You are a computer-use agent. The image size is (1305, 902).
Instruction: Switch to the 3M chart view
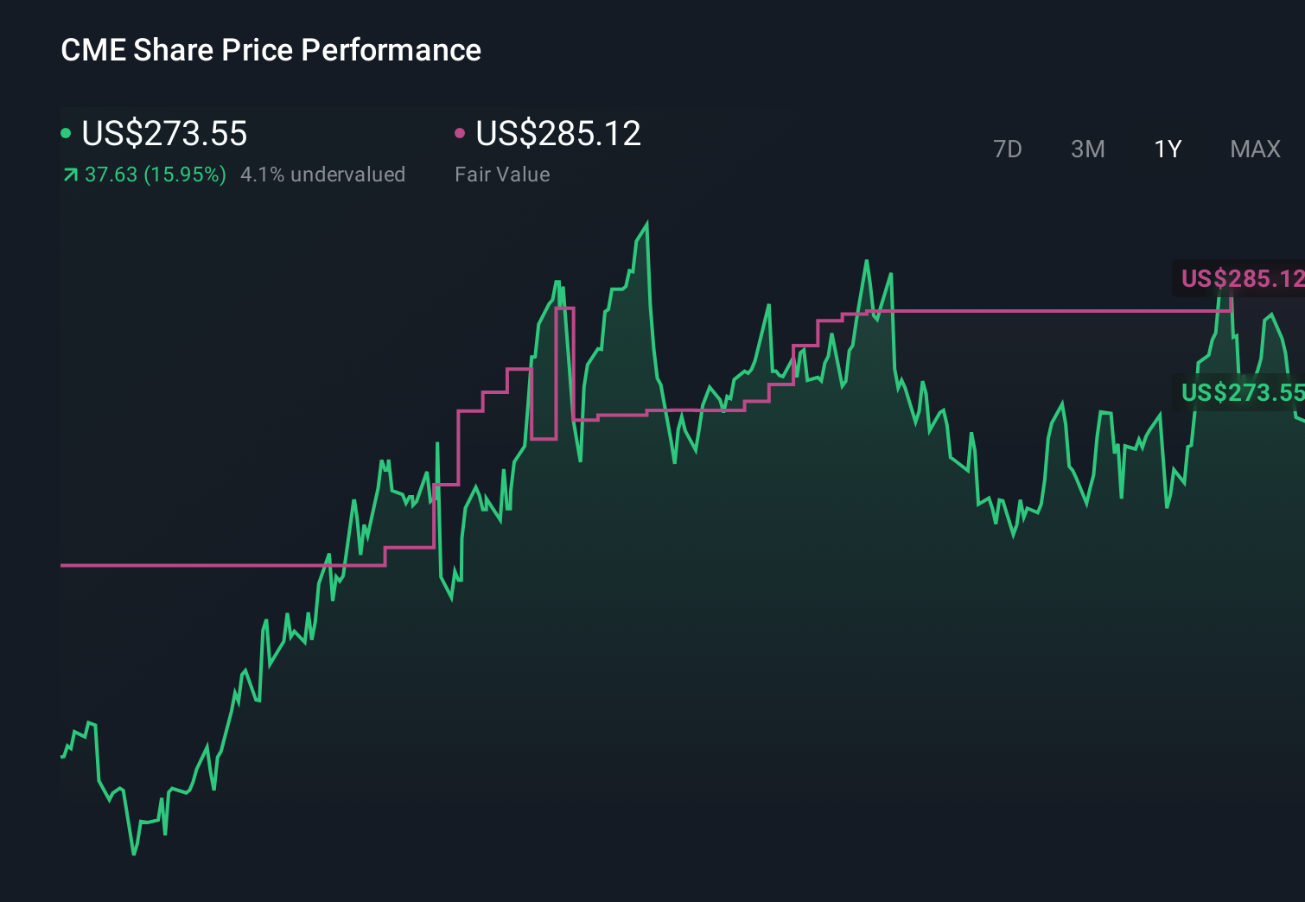(x=1087, y=149)
